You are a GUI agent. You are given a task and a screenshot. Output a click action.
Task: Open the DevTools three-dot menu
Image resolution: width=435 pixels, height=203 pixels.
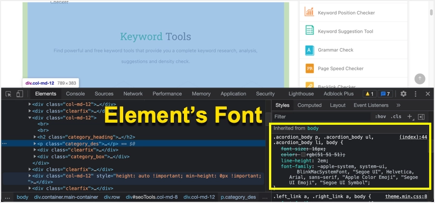tap(415, 94)
